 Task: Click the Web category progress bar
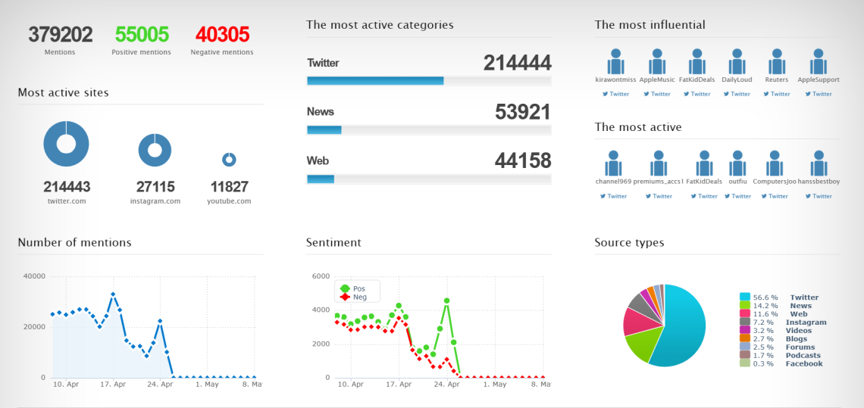coord(429,179)
